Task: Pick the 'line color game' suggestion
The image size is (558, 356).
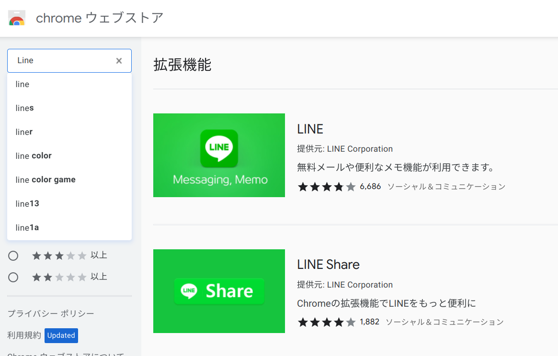Action: [69, 179]
